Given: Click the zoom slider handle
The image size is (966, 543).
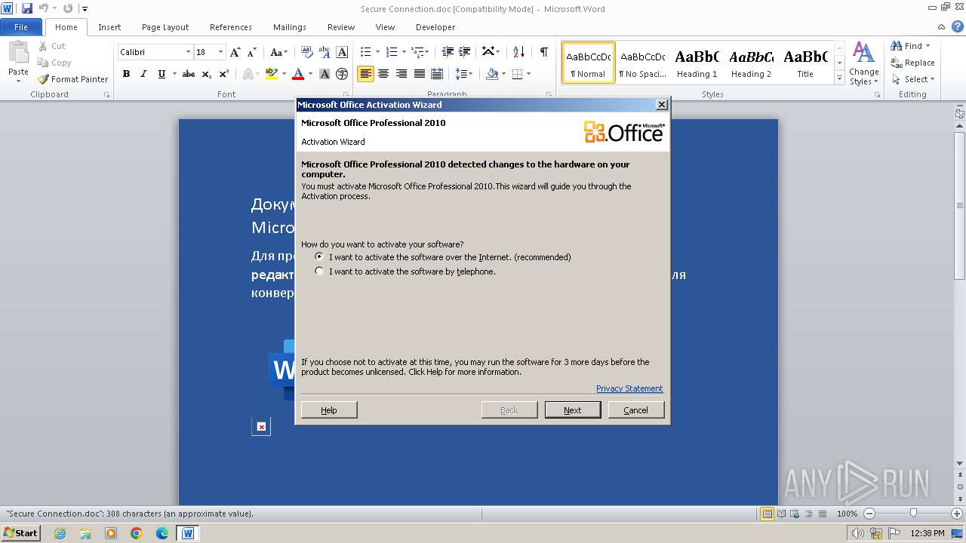Looking at the screenshot, I should pos(913,514).
